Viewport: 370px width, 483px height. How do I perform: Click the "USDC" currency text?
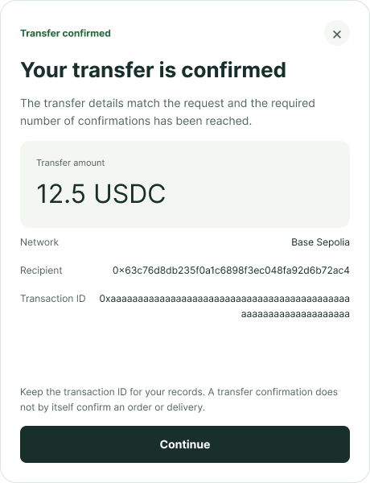click(x=129, y=194)
